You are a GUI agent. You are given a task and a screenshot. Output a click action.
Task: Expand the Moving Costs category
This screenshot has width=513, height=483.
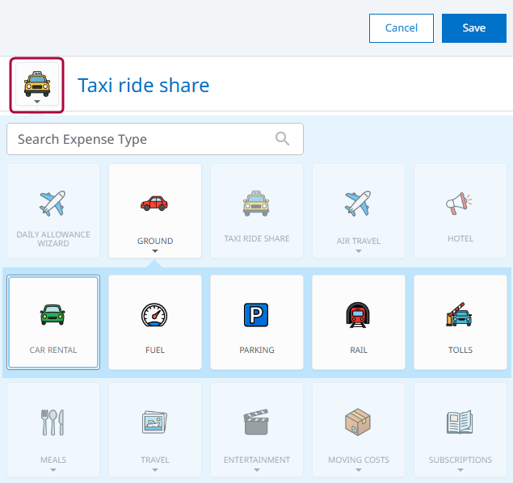pyautogui.click(x=359, y=432)
